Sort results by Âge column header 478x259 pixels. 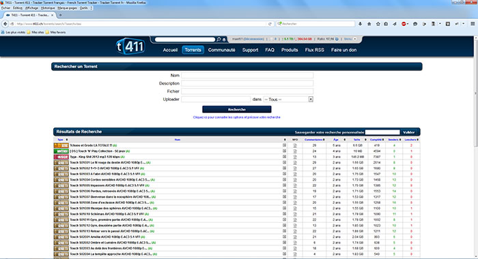(x=336, y=140)
